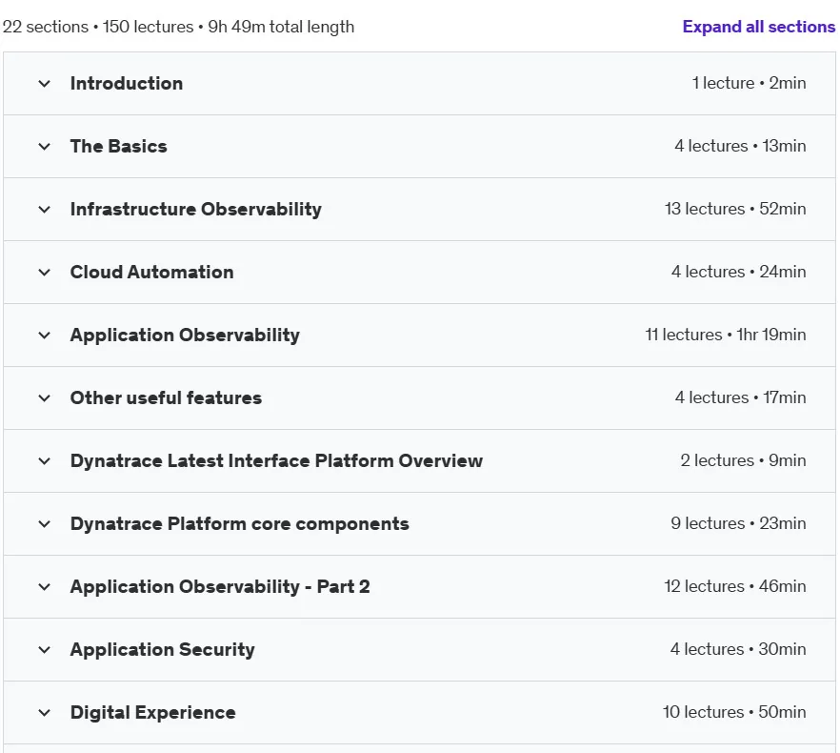Click '4 lectures • 13min' text
Screen dimensions: 840x753
[x=740, y=146]
